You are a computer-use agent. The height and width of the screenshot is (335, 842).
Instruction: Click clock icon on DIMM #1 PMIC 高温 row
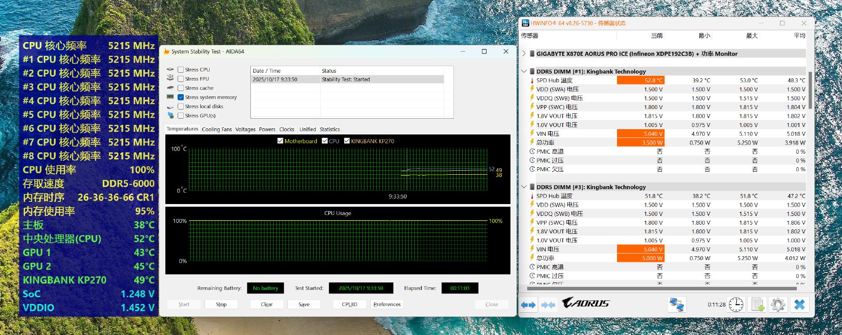click(532, 152)
